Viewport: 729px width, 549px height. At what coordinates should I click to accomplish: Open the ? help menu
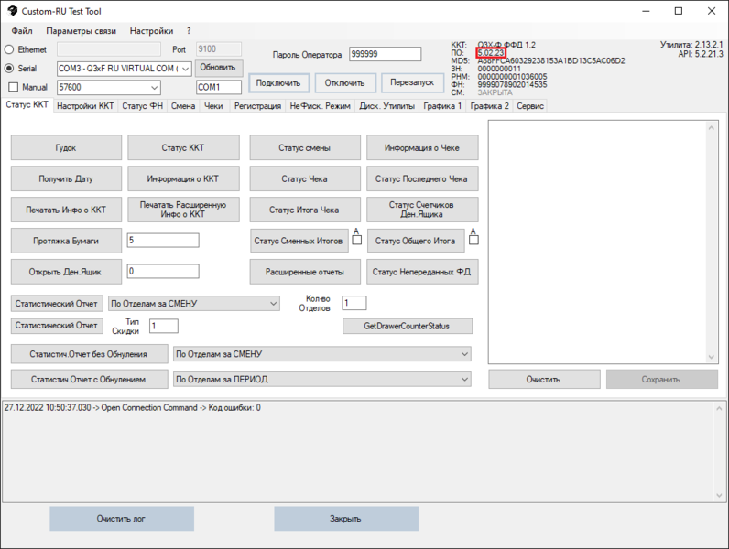(189, 31)
